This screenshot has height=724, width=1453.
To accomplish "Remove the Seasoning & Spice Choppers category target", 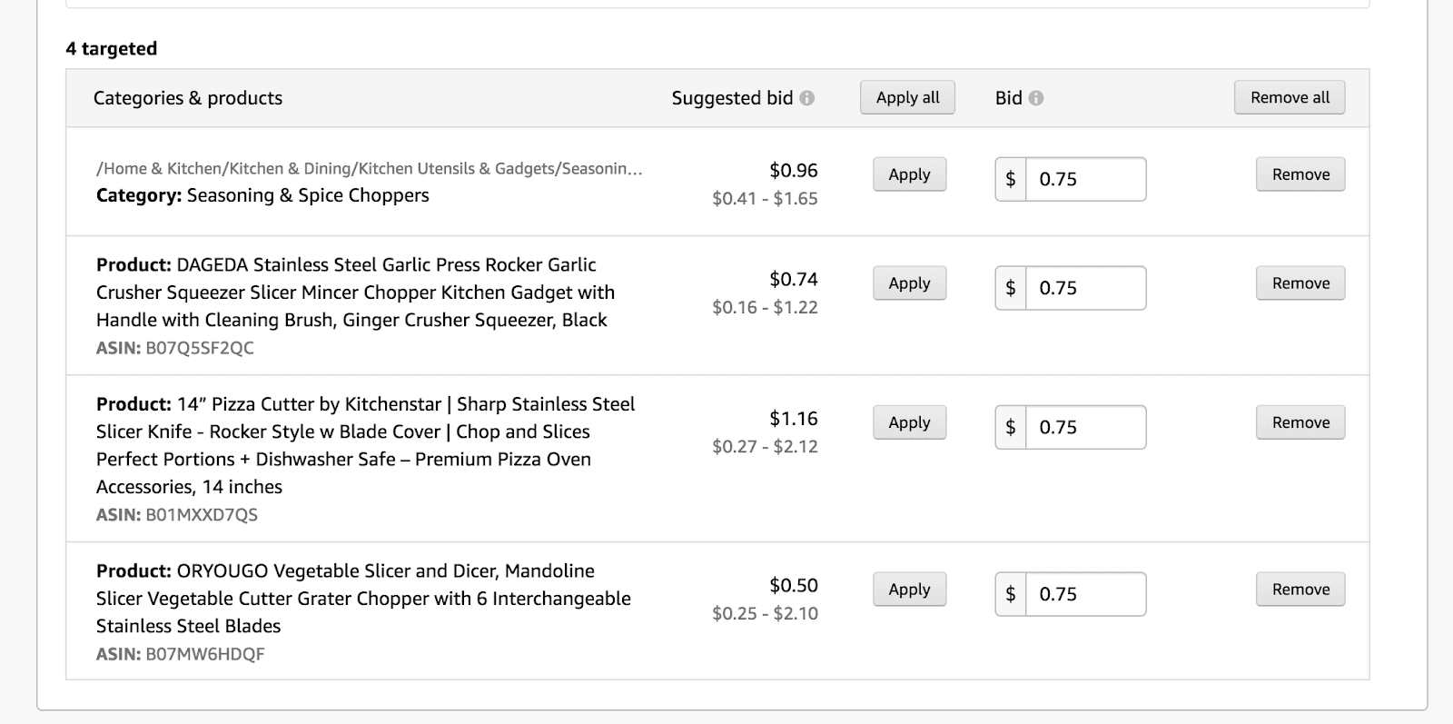I will [x=1300, y=174].
